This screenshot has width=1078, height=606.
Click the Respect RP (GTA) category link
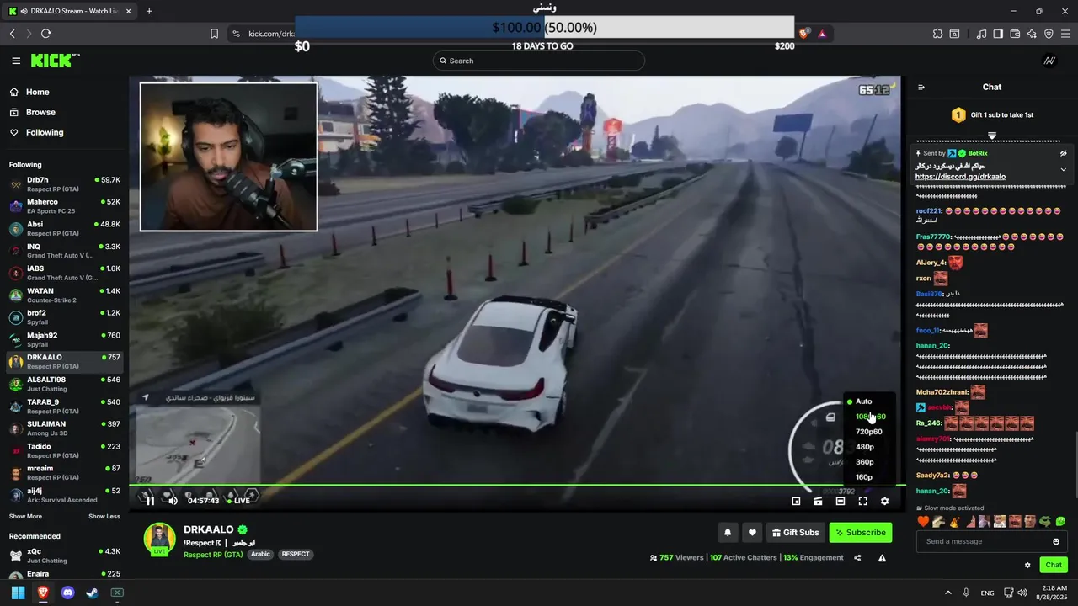tap(213, 555)
